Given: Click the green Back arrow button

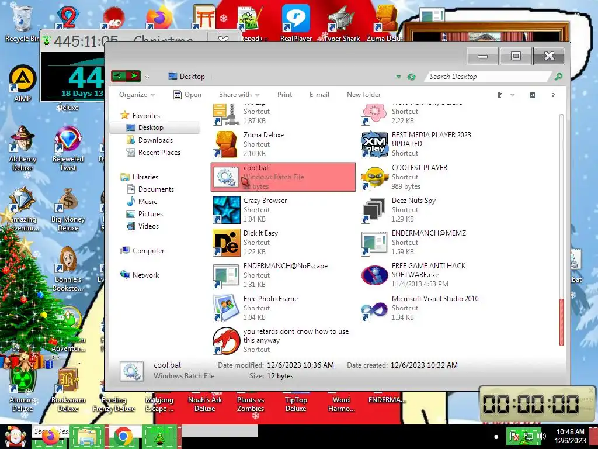Looking at the screenshot, I should 119,76.
